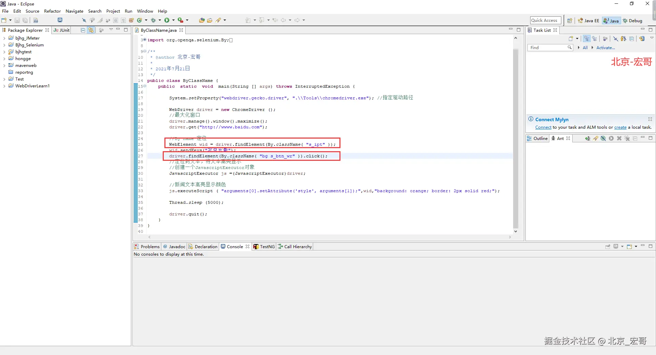
Task: Click Hide Completed Tasks icon in Task List
Action: (x=615, y=39)
